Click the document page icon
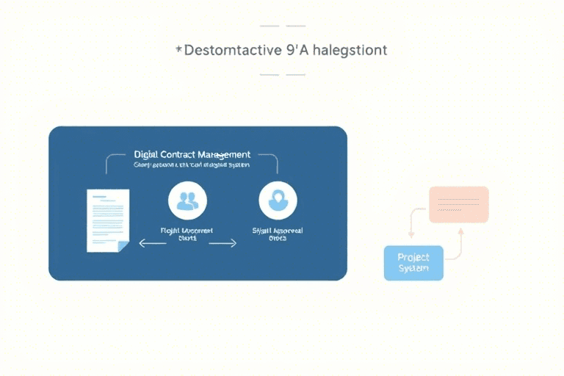The image size is (564, 376). tap(107, 220)
